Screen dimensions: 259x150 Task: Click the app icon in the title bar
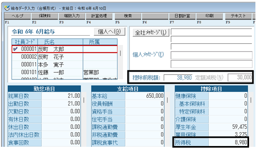7,8
